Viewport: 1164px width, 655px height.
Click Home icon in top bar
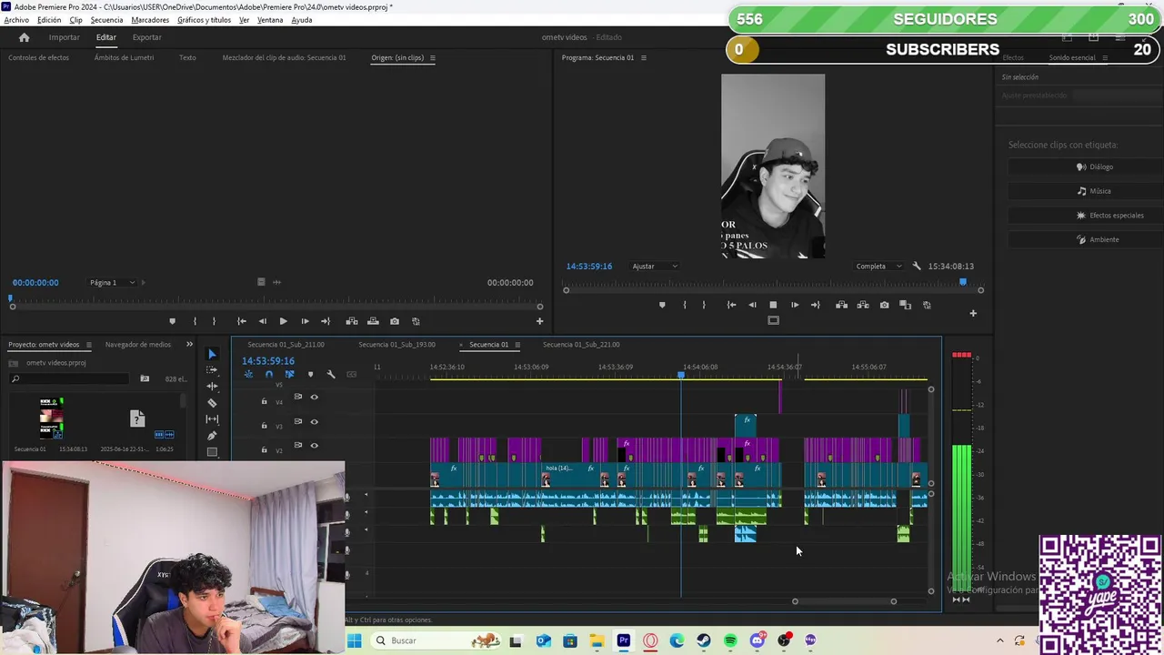pyautogui.click(x=25, y=37)
